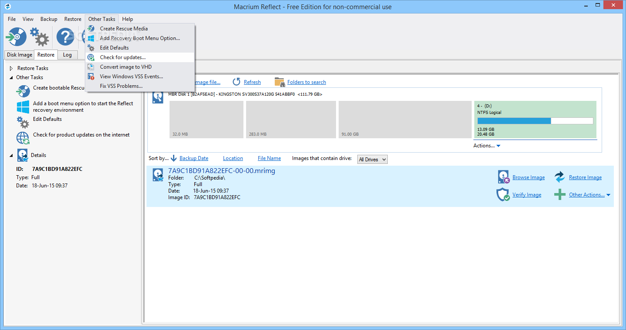Click the Create Rescue Media menu icon

click(x=91, y=29)
